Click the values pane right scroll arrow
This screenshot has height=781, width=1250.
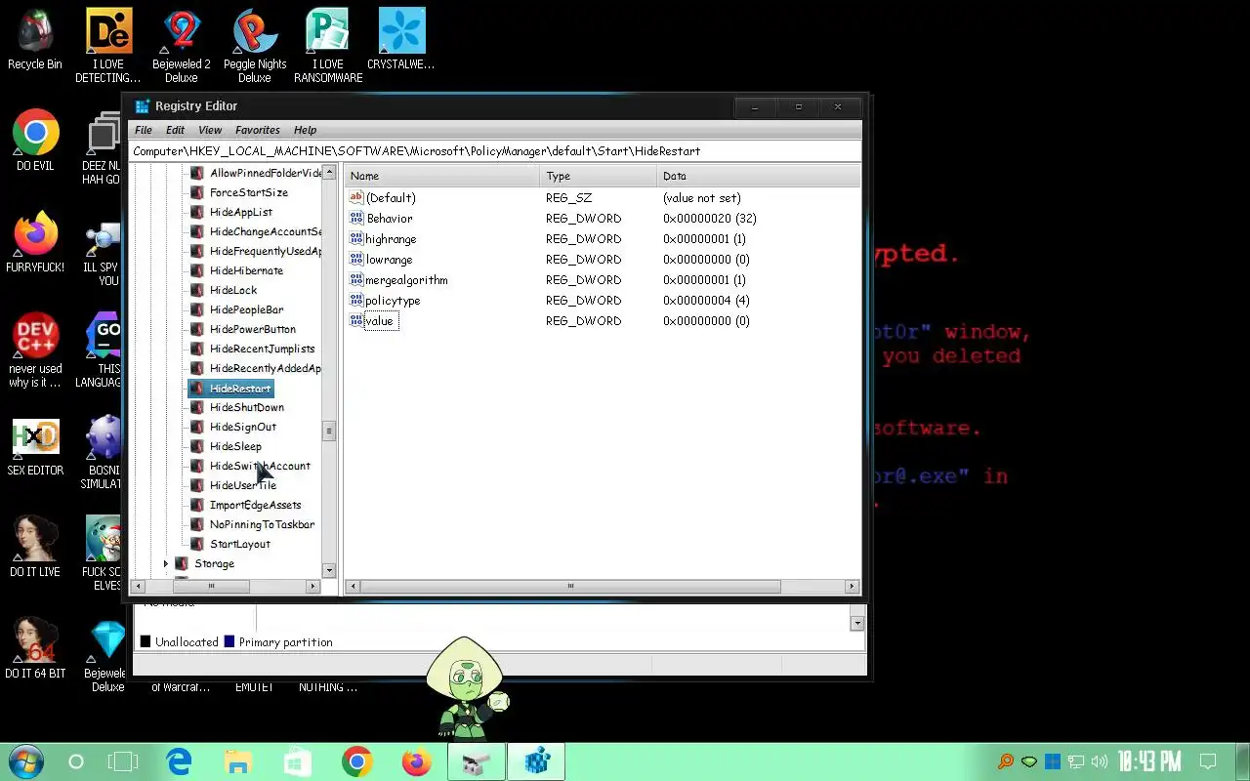[852, 586]
